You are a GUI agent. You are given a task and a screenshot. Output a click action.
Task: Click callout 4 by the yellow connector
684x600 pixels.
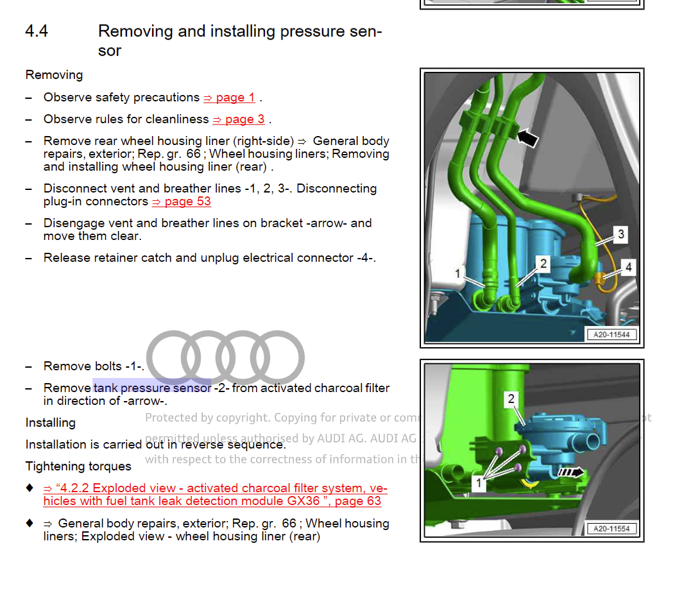pos(628,267)
